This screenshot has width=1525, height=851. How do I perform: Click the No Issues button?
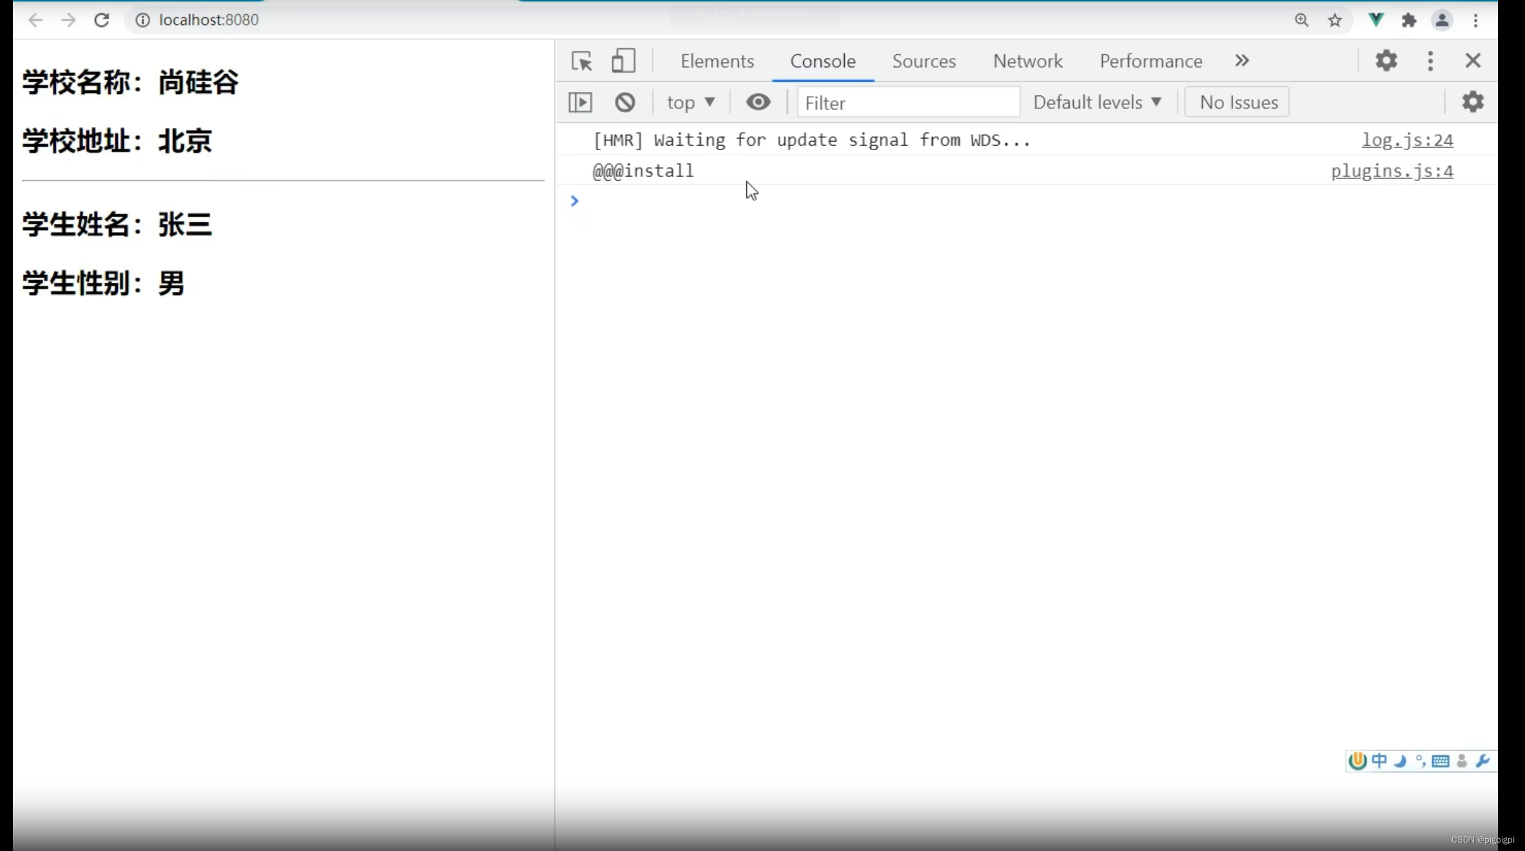tap(1237, 102)
